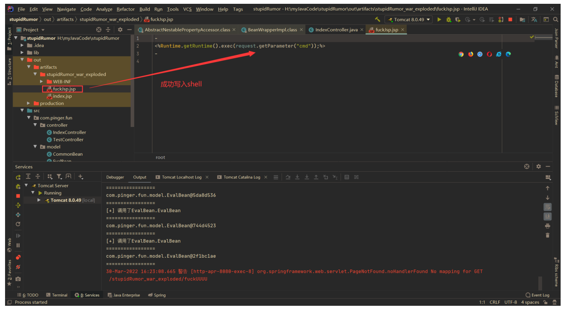Screen dimensions: 564x310
Task: Open preview in Safari browser icon
Action: (480, 54)
